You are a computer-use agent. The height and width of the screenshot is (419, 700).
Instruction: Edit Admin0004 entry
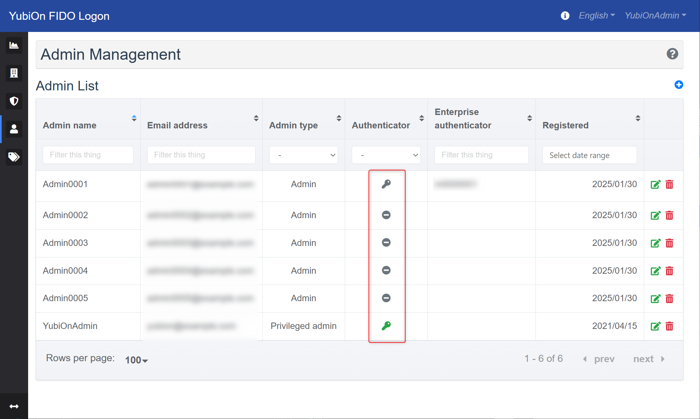pos(655,271)
